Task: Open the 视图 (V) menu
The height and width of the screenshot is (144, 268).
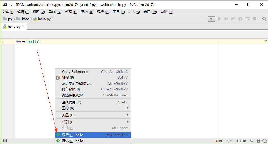Action: (x=39, y=12)
